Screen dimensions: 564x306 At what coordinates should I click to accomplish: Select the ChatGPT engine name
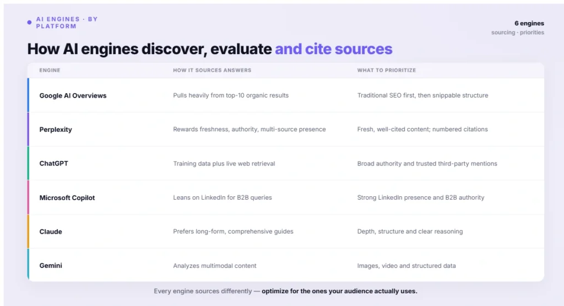coord(53,163)
